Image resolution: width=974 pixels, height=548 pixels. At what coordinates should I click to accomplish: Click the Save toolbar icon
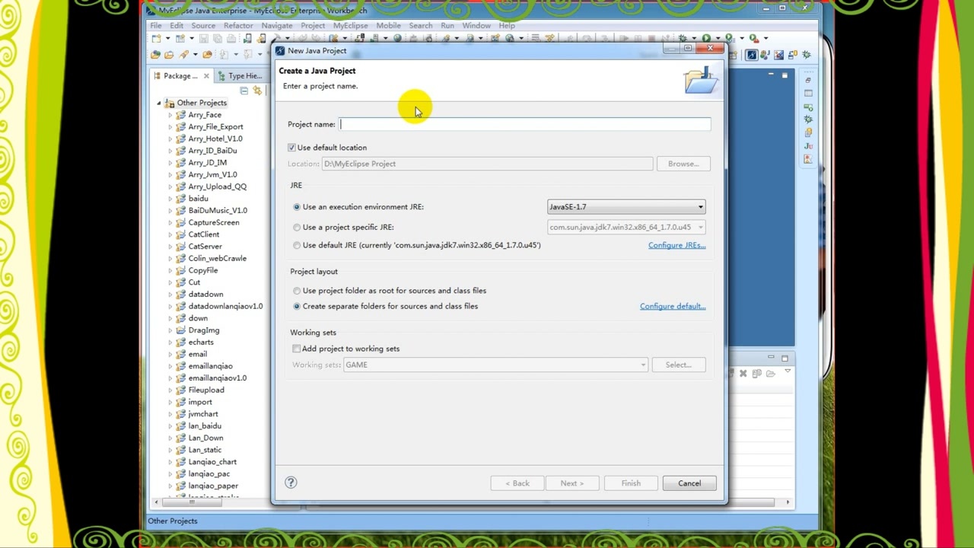click(204, 38)
